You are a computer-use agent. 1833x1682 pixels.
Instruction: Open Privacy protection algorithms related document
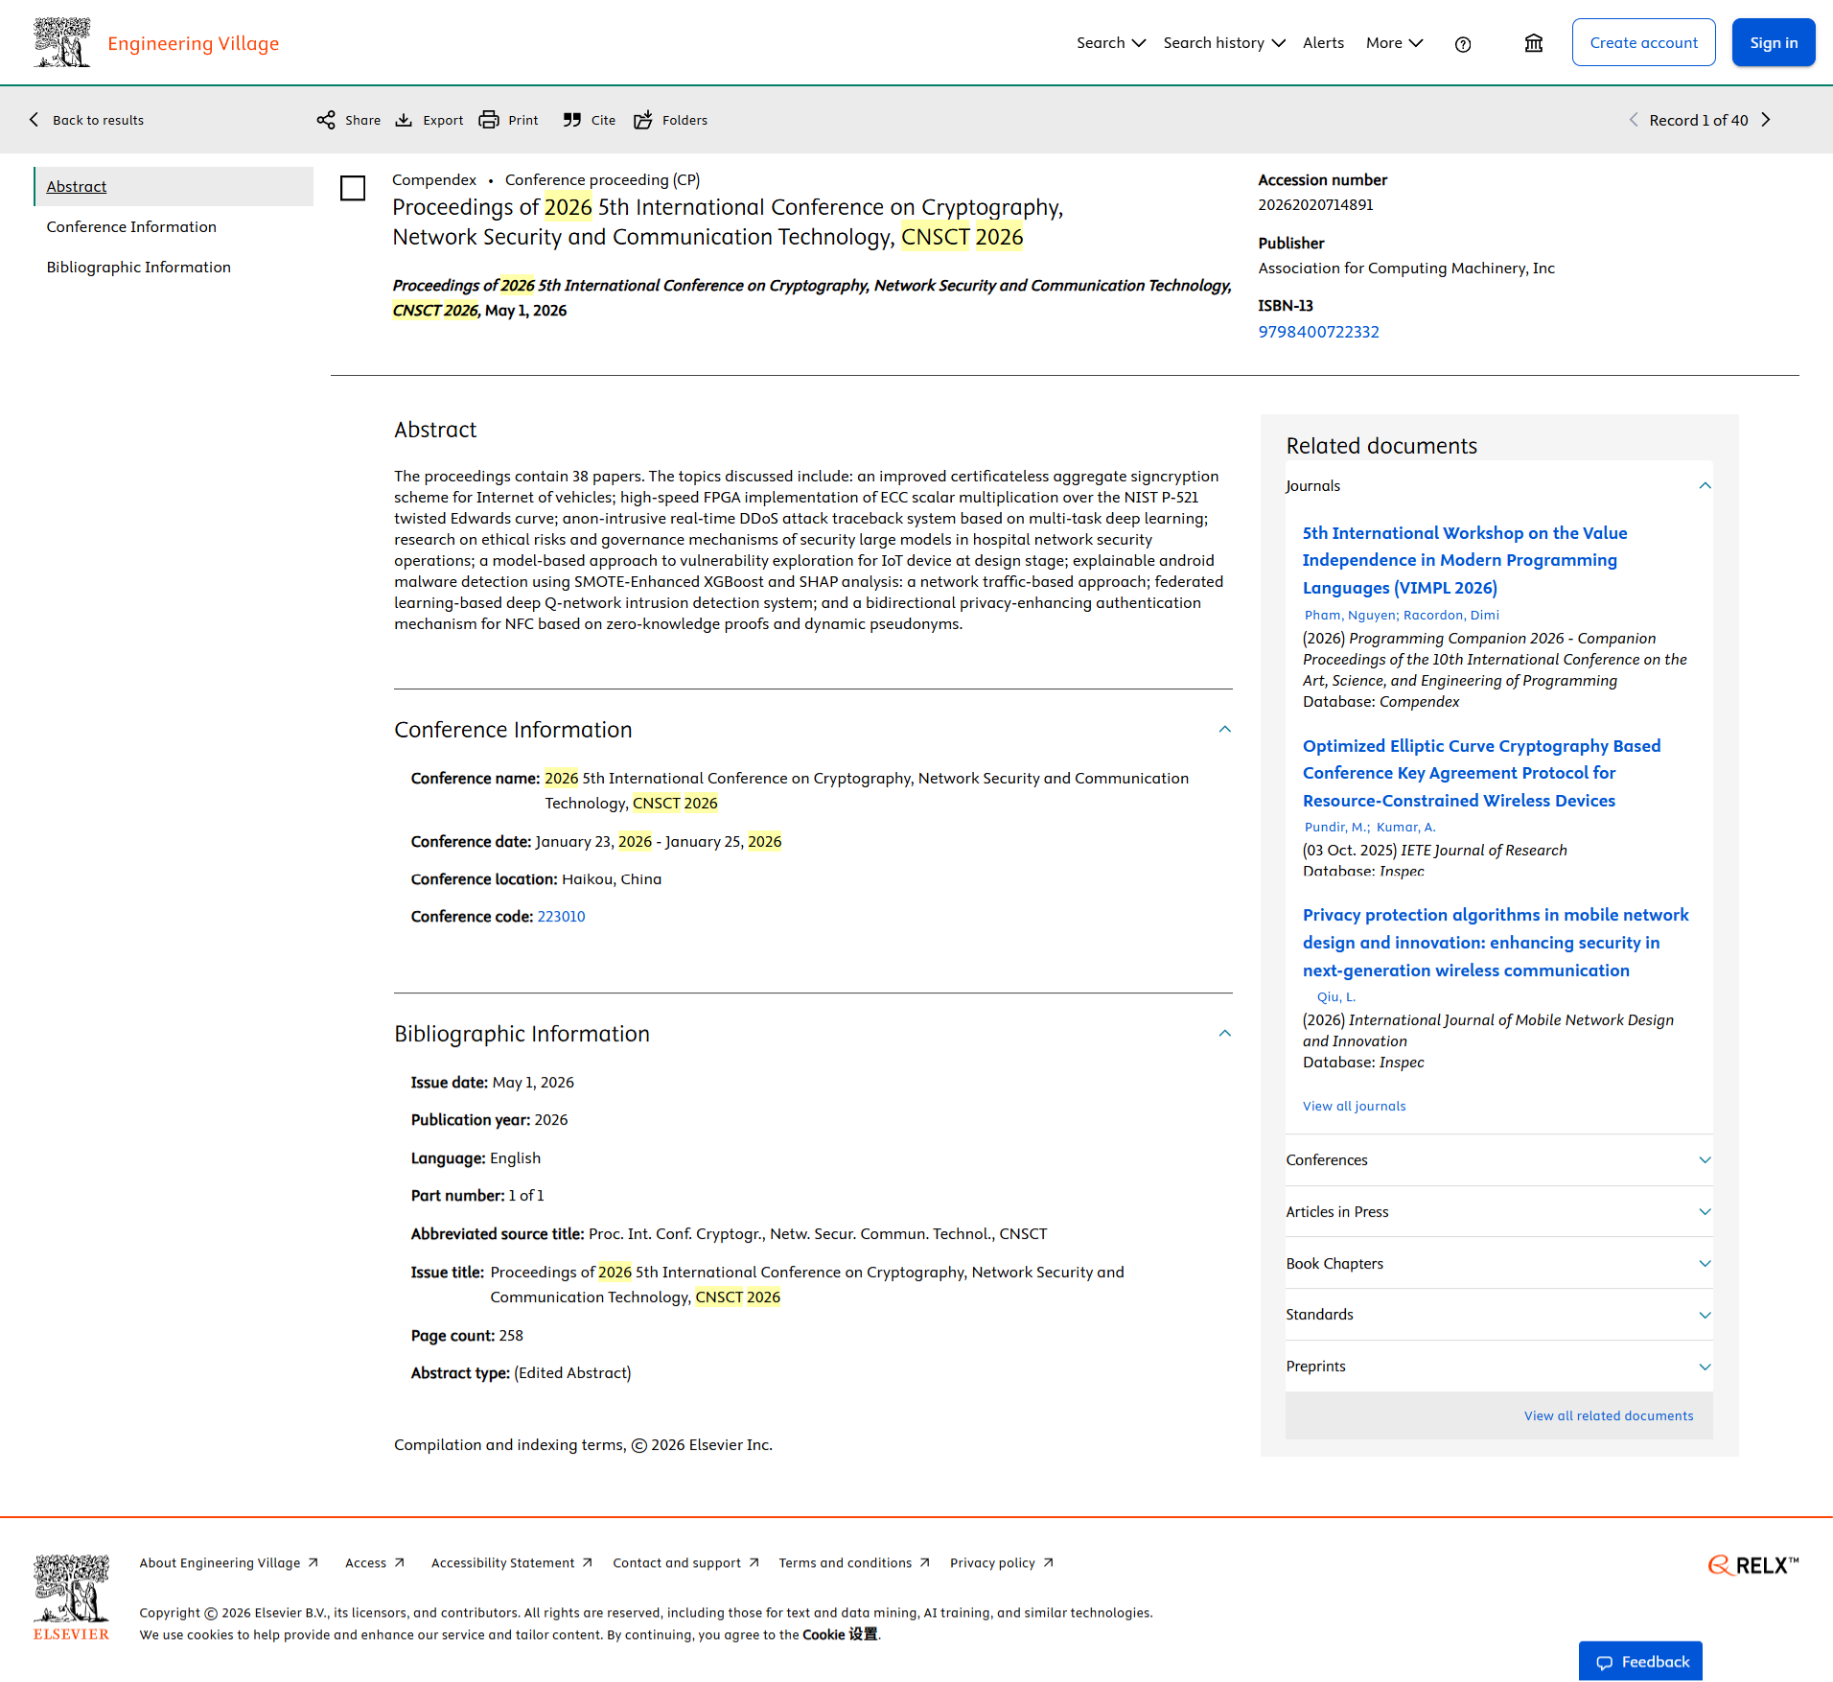point(1496,943)
